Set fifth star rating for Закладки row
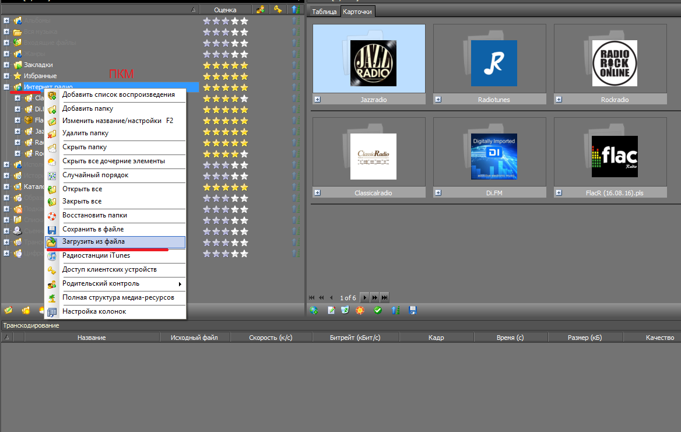This screenshot has height=432, width=681. [x=244, y=65]
